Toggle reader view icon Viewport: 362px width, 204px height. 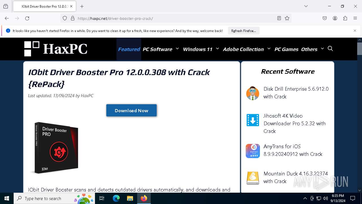(x=279, y=18)
